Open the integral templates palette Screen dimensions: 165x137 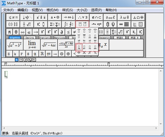coord(69,24)
